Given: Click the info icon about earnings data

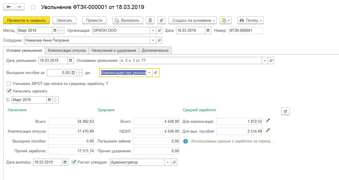Looking at the screenshot, I should (x=186, y=141).
